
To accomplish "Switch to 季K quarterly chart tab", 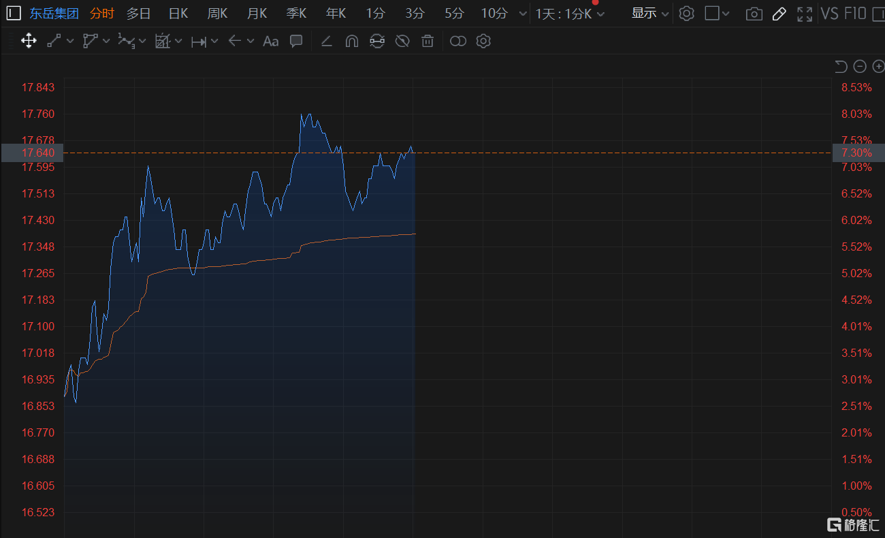I will pyautogui.click(x=297, y=14).
